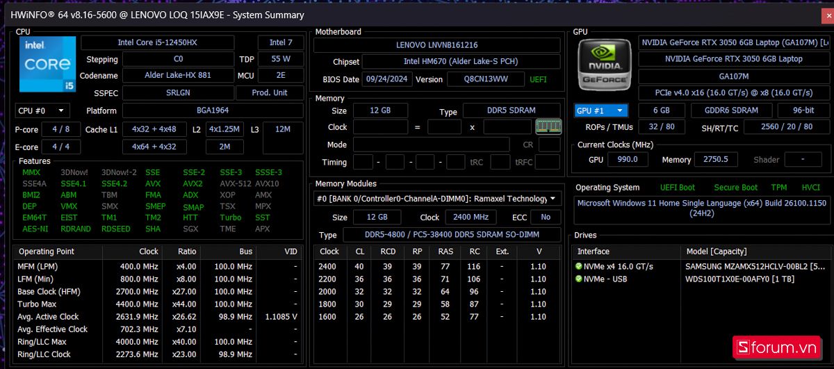Click the E-core count 4 / 4
834x369 pixels.
pos(61,147)
